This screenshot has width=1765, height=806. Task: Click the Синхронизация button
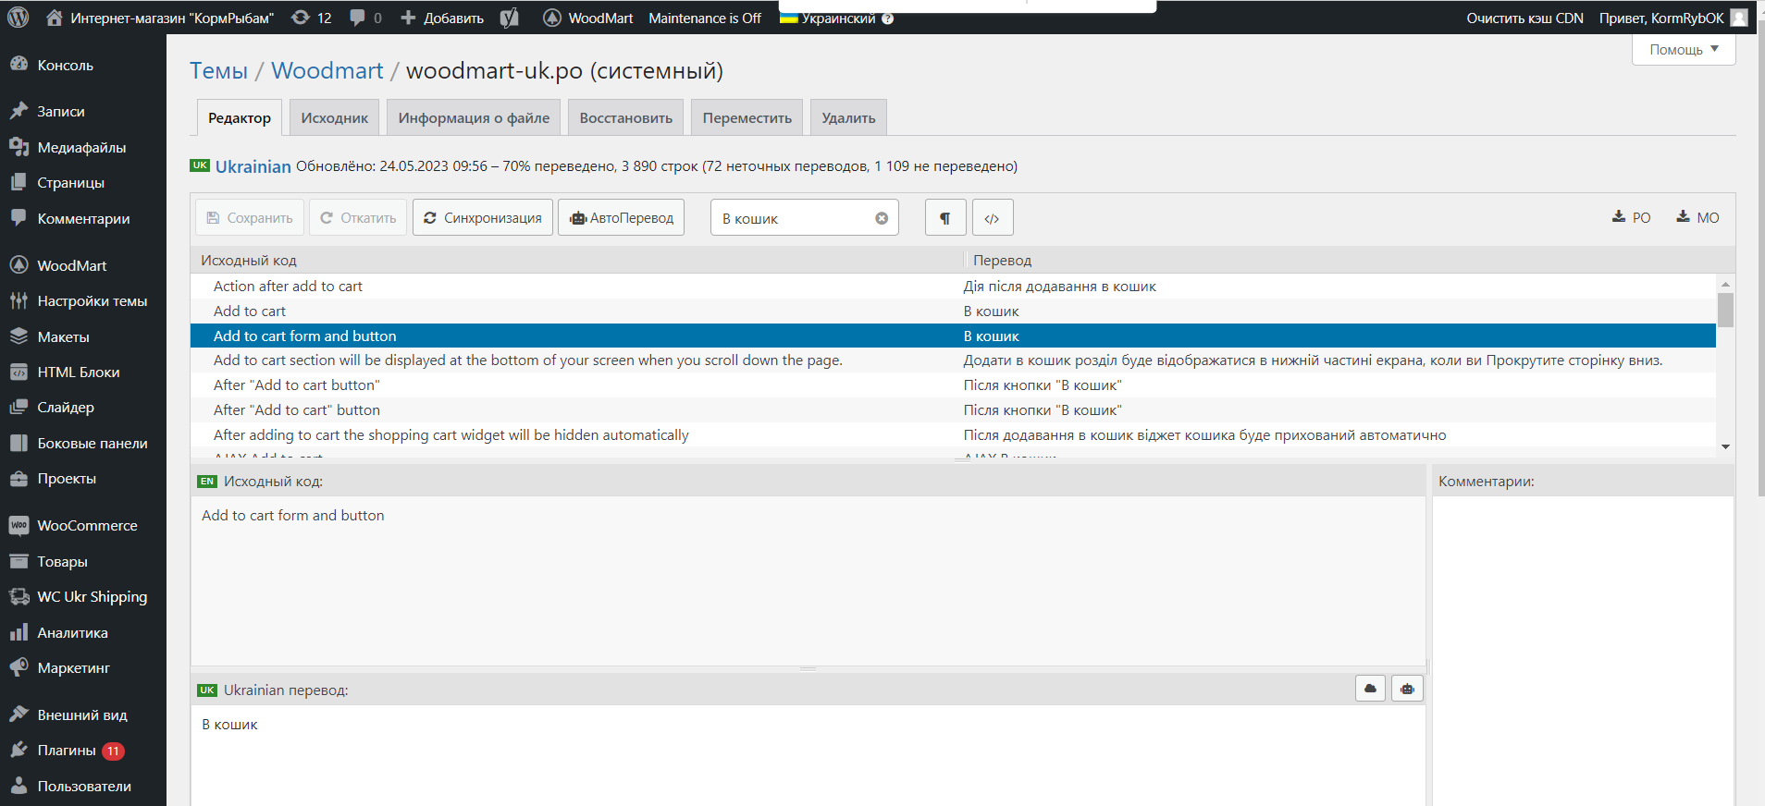pos(483,217)
